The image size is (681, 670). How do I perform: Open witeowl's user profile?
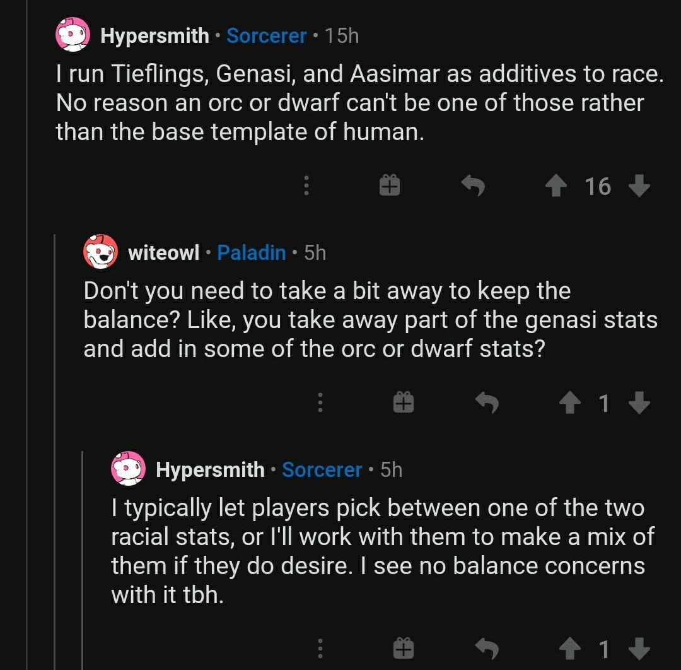click(164, 253)
